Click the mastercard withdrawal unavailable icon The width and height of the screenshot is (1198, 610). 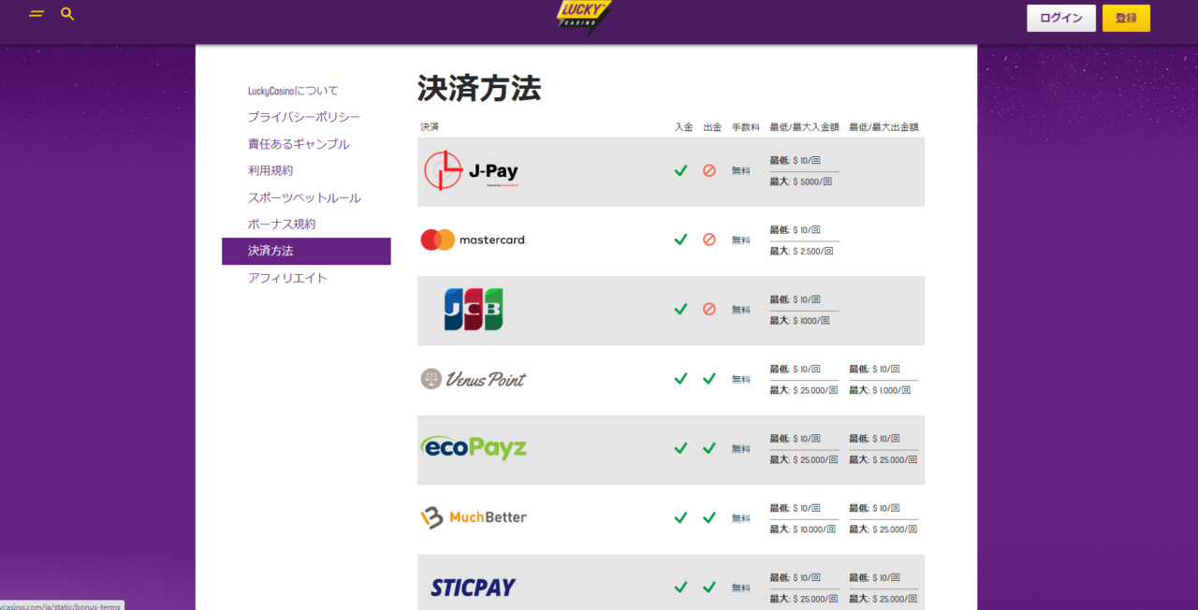[x=709, y=240]
